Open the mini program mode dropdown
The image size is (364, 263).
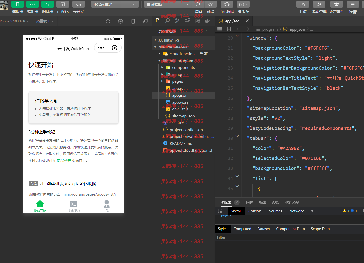pyautogui.click(x=115, y=4)
